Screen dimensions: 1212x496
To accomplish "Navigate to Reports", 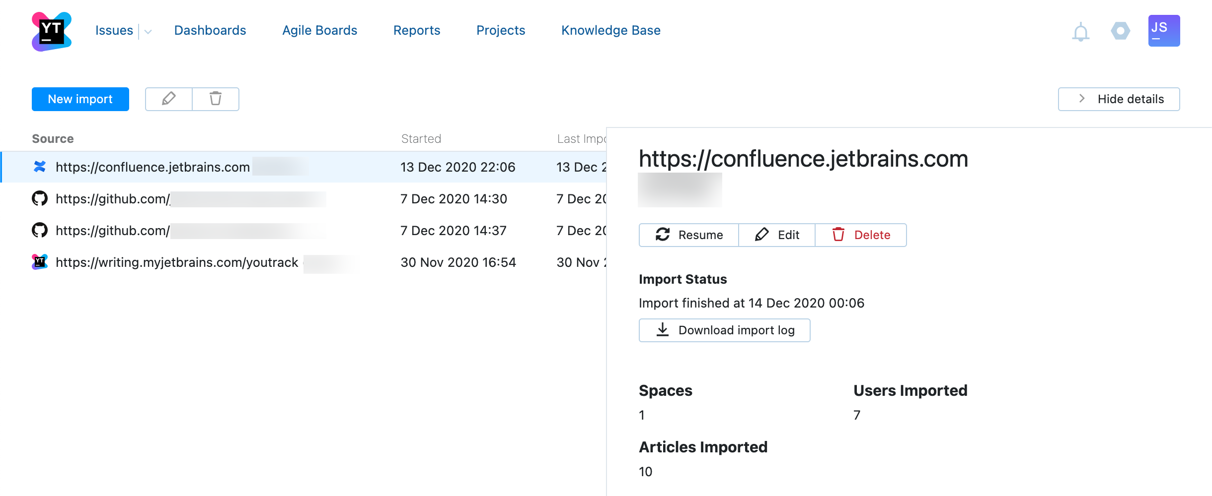I will 417,30.
